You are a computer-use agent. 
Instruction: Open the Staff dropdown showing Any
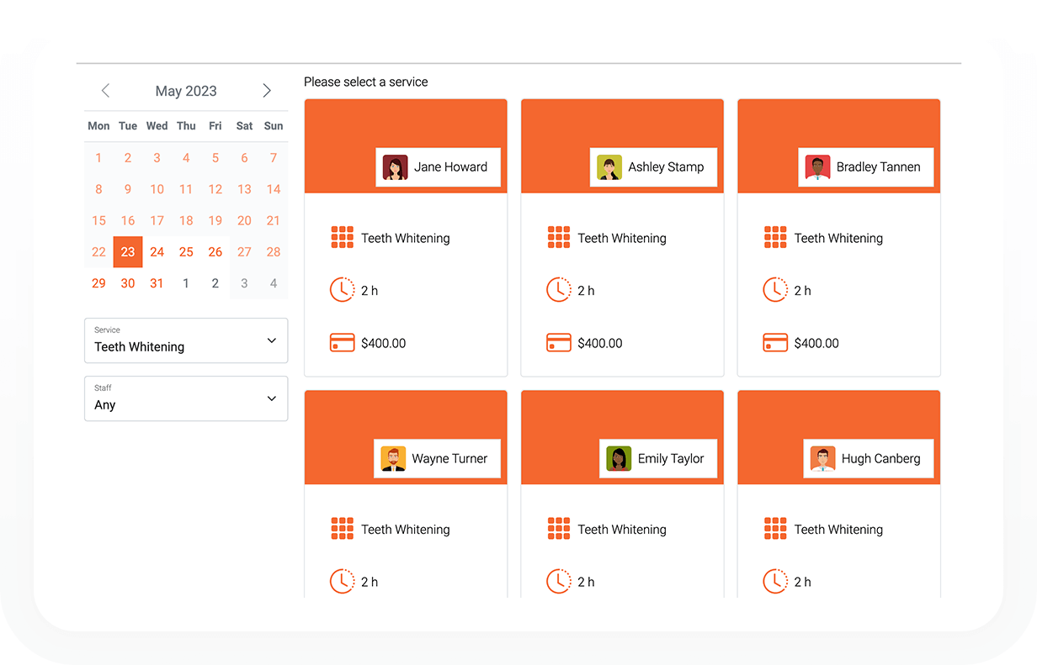click(186, 398)
